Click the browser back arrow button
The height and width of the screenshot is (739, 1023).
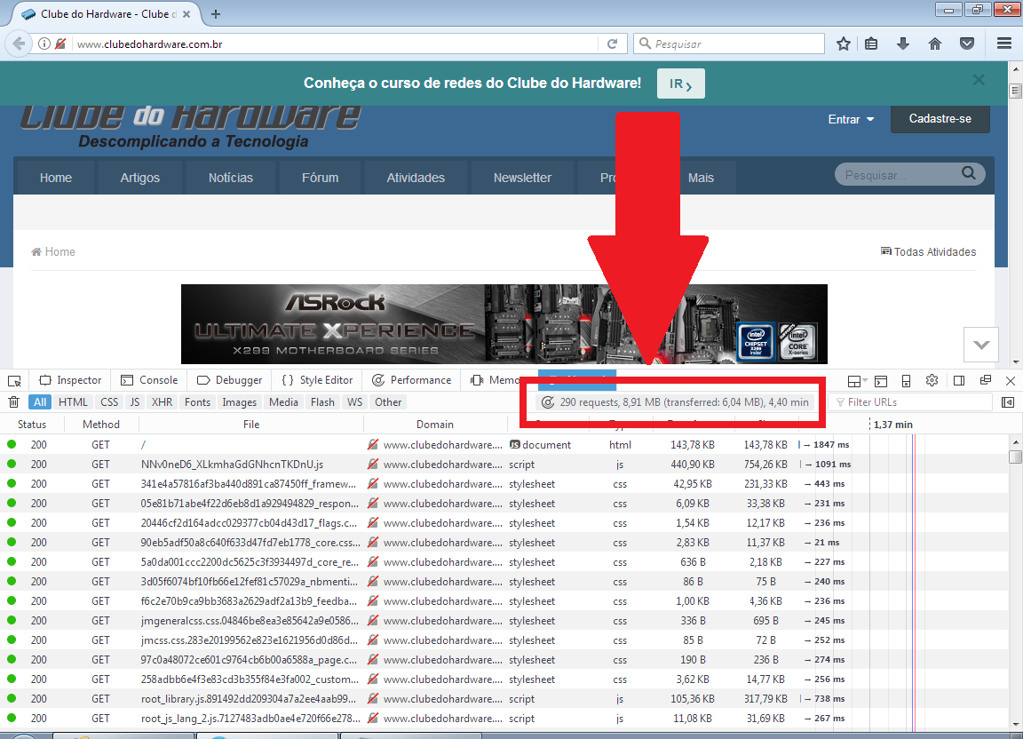(x=19, y=44)
